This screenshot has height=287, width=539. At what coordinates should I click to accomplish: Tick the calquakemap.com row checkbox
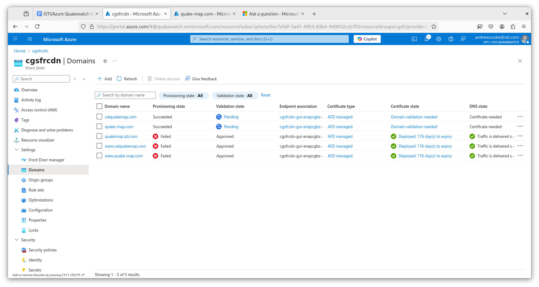(99, 117)
